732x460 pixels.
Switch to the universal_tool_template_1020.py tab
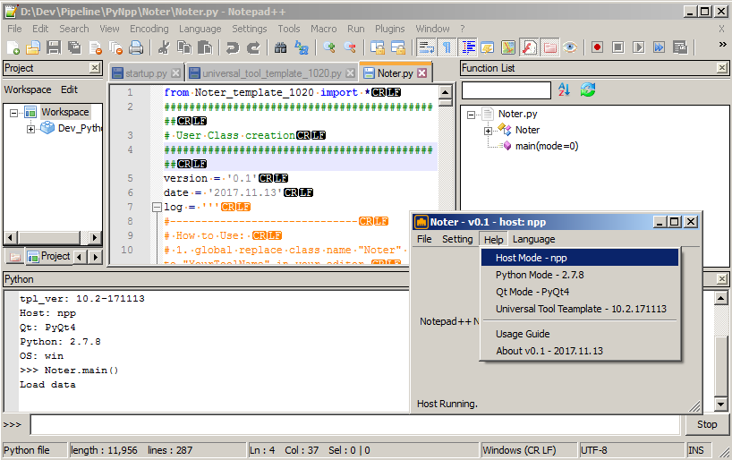272,73
